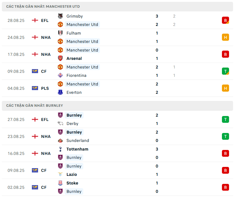Click the red B badge for Lazio match
The image size is (234, 199).
tap(225, 170)
